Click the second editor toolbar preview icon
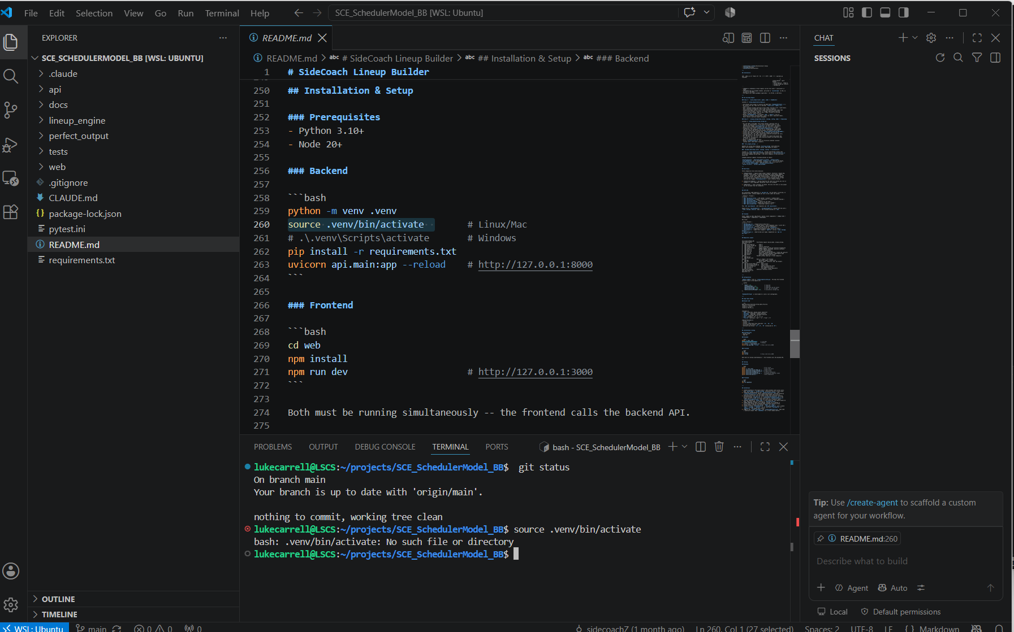This screenshot has width=1014, height=632. pyautogui.click(x=747, y=38)
